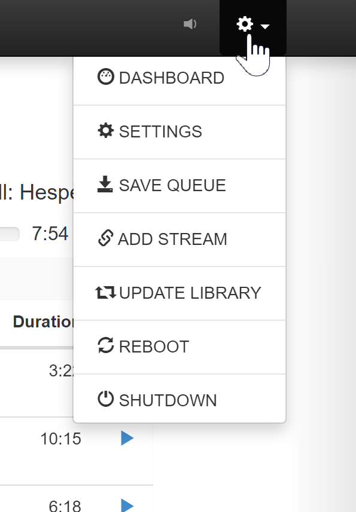Choose SHUTDOWN from the dropdown
356x512 pixels.
pos(179,398)
